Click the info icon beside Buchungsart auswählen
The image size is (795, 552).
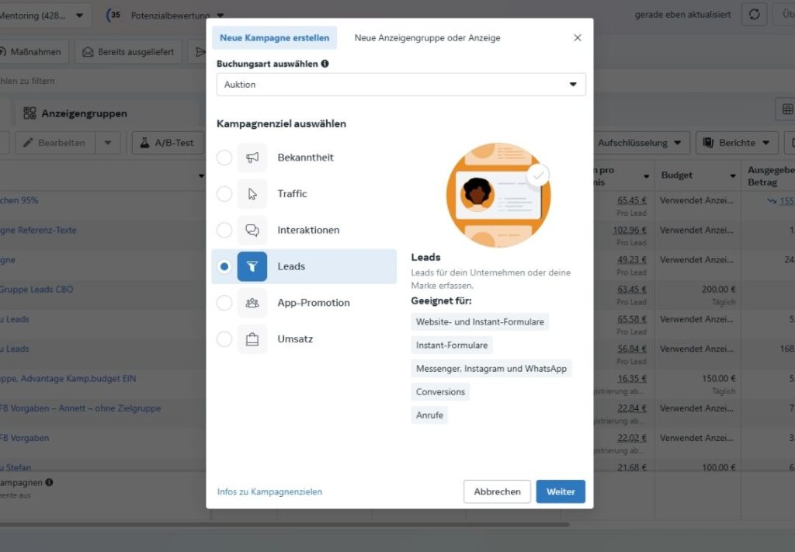tap(325, 64)
